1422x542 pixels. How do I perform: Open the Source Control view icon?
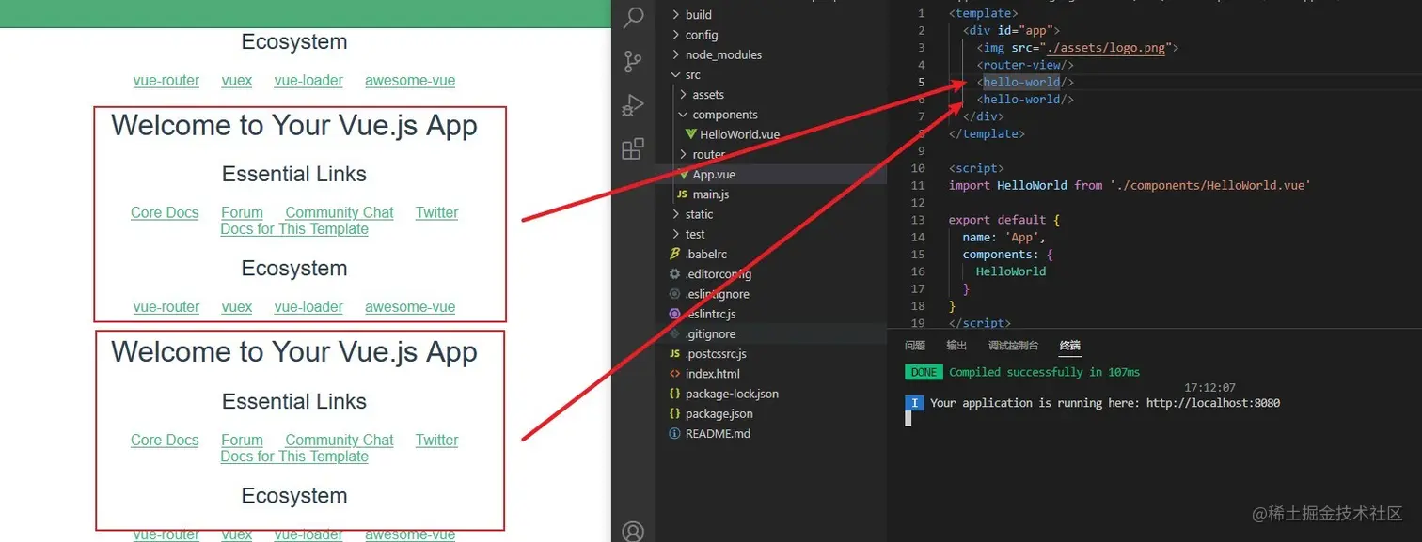pos(634,62)
